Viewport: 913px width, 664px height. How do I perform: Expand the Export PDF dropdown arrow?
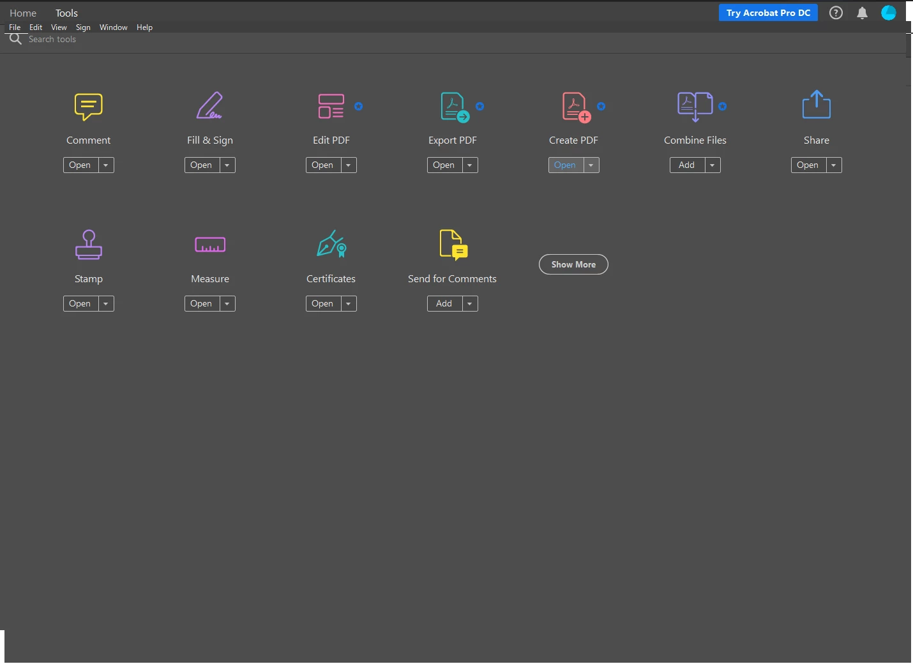(x=470, y=165)
